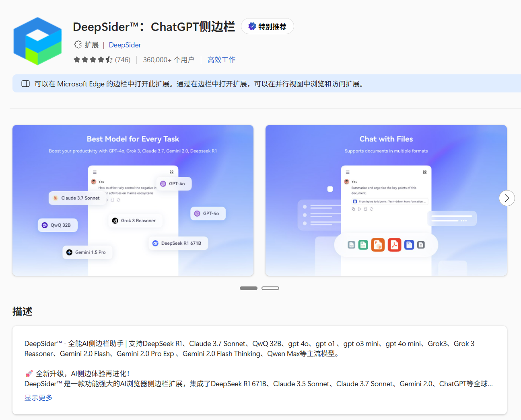Show the next screenshot with the right arrow
This screenshot has width=521, height=420.
point(507,198)
